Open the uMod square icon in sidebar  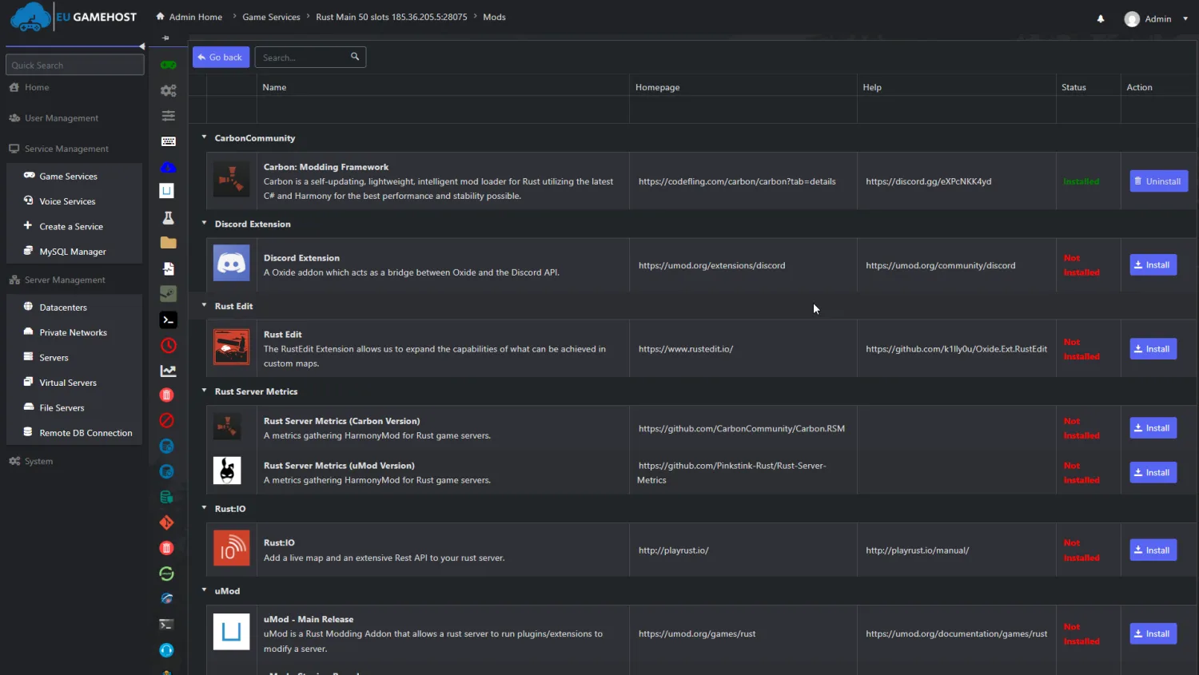click(x=167, y=191)
